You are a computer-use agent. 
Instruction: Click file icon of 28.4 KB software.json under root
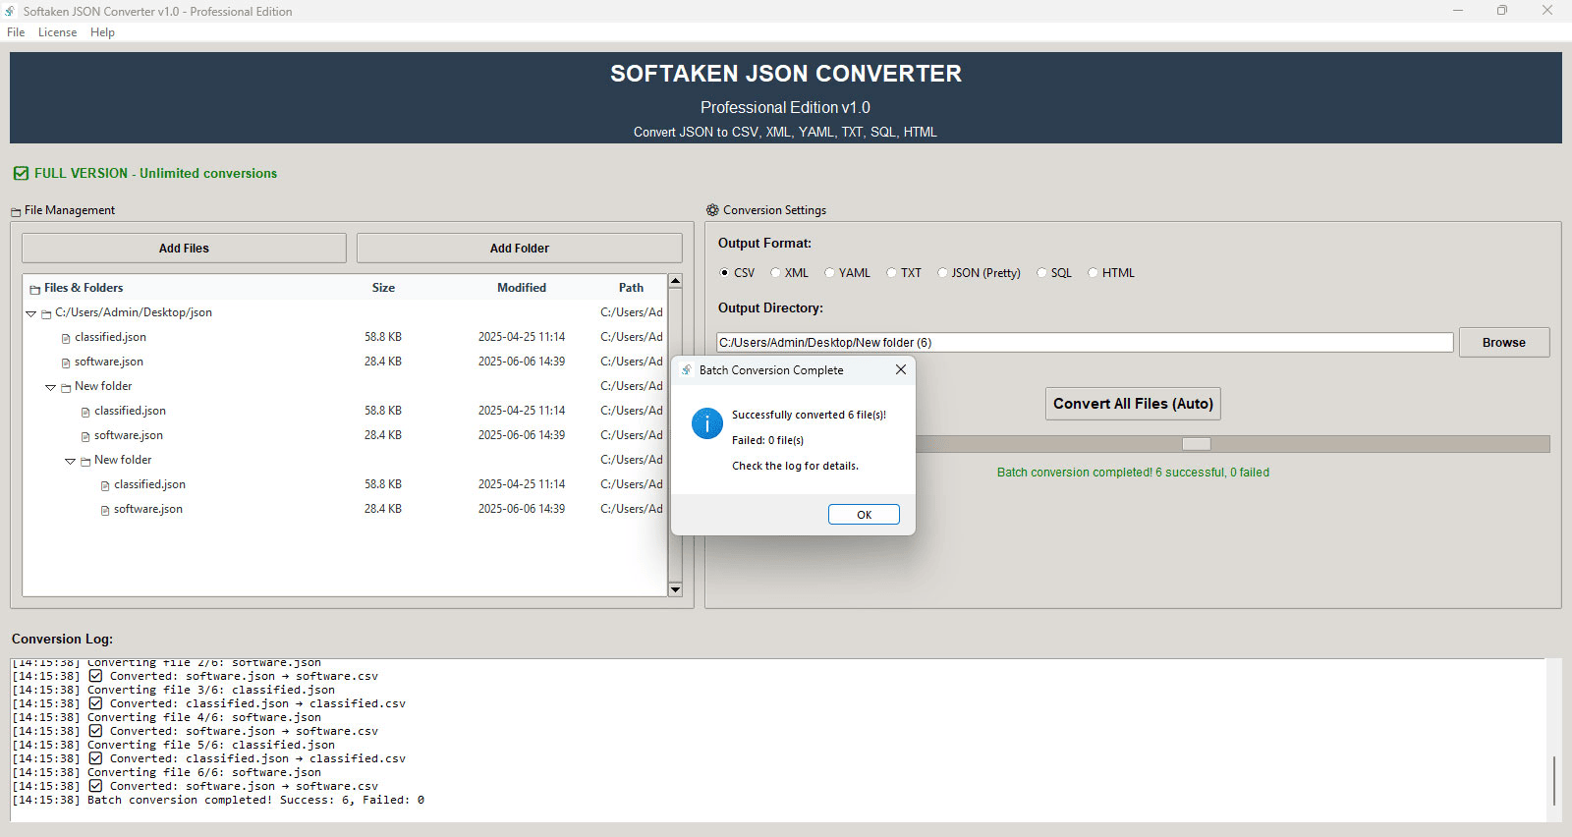[66, 363]
